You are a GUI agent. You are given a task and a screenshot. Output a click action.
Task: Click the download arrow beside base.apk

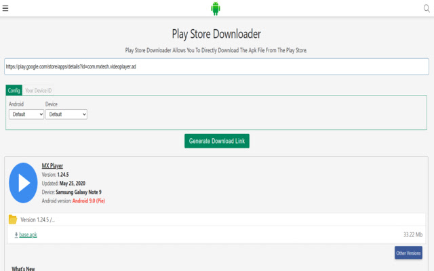[16, 235]
